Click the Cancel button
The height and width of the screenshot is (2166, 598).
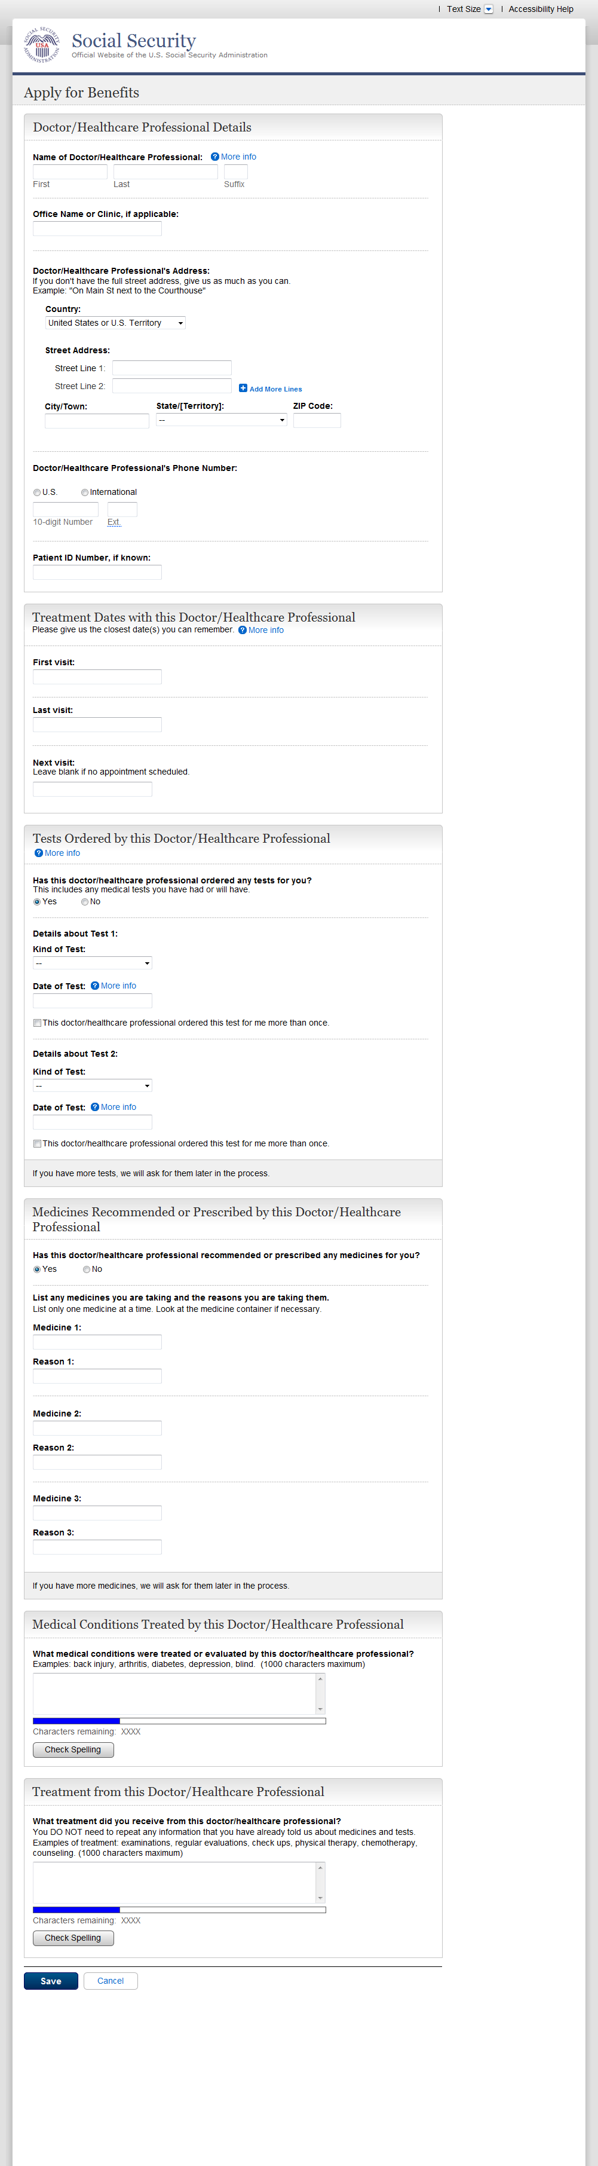pos(110,1980)
